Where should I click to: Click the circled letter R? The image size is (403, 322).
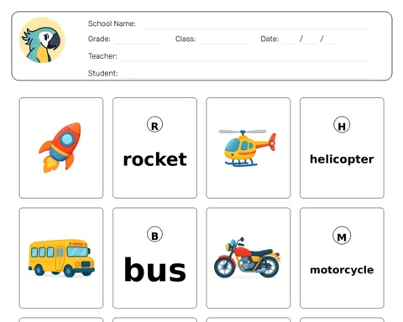[x=154, y=125]
